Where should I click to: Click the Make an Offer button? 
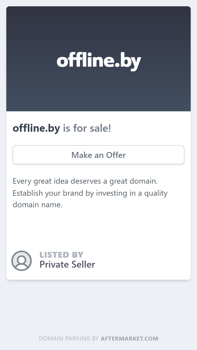tap(98, 155)
